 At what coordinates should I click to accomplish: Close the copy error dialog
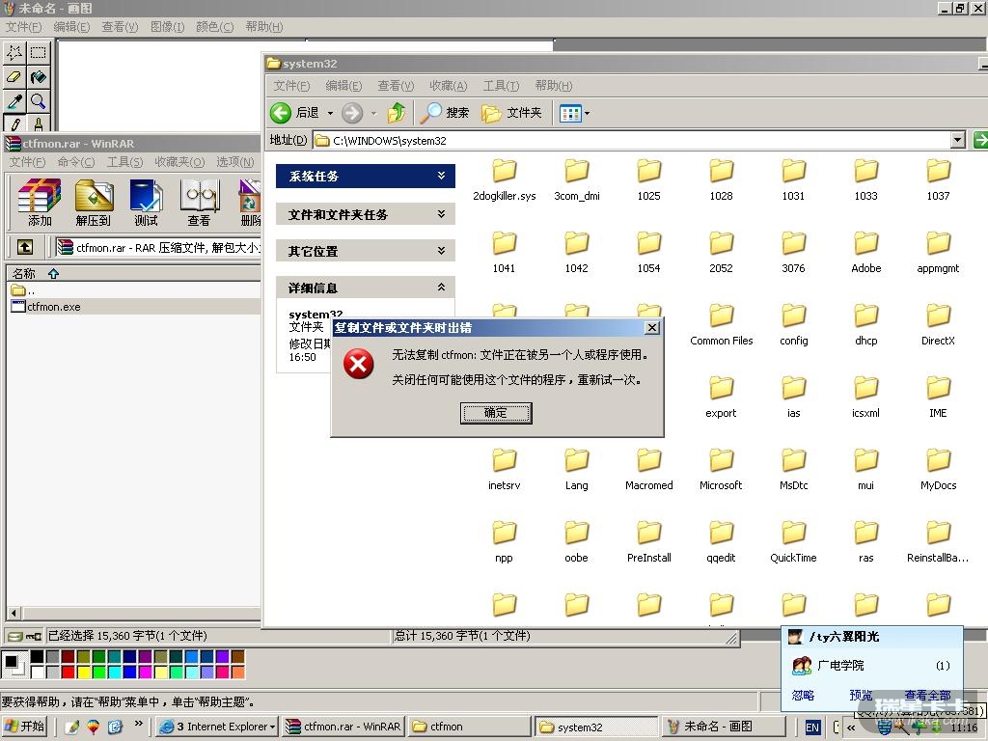[x=652, y=327]
